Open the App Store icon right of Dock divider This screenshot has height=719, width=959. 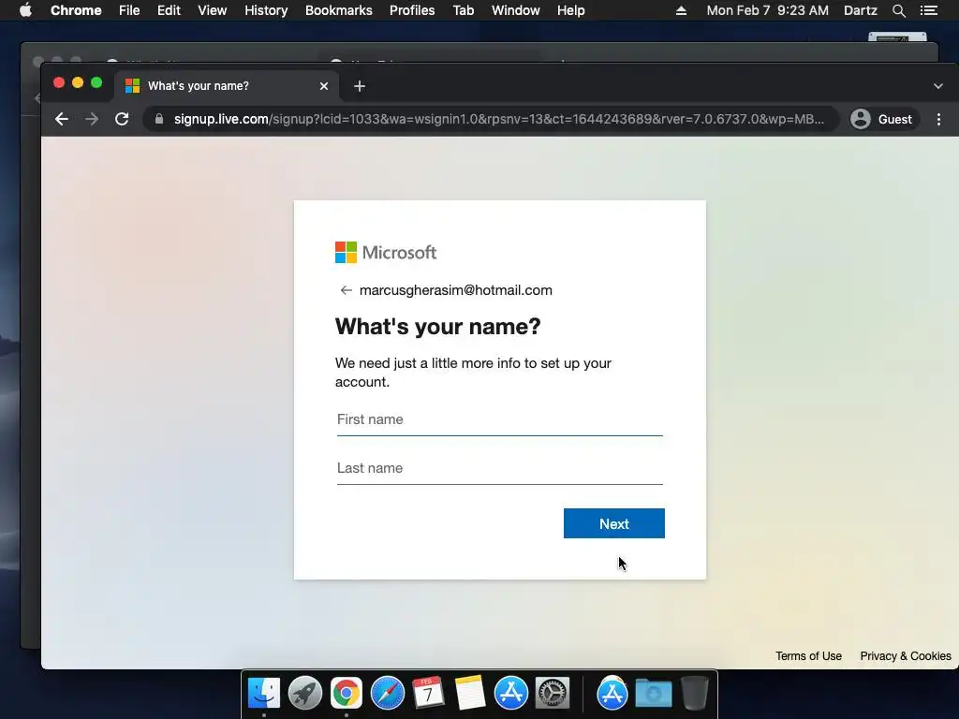pyautogui.click(x=612, y=693)
